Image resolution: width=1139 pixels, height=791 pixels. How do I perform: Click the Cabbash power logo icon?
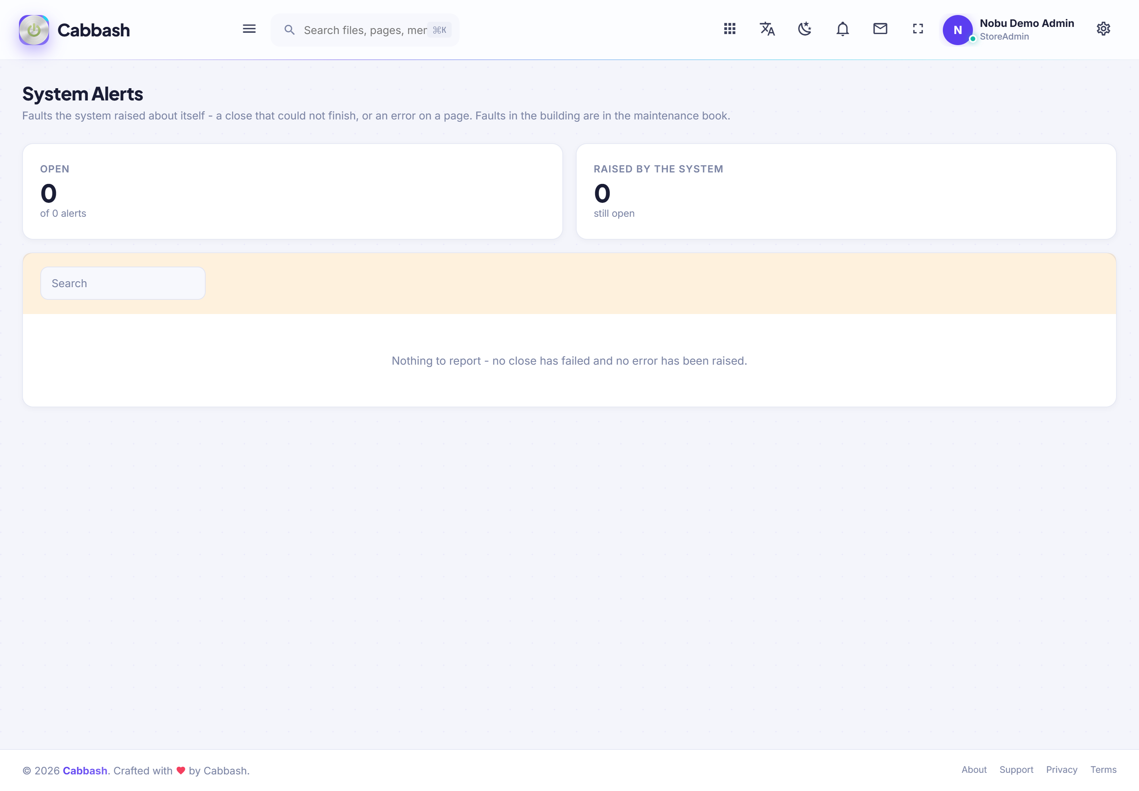(x=34, y=30)
